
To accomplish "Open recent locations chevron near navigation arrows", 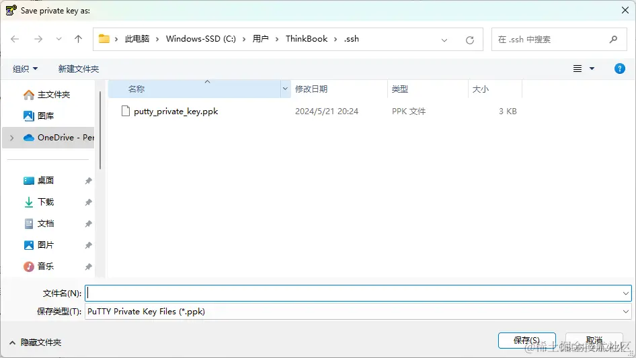I will pyautogui.click(x=58, y=39).
